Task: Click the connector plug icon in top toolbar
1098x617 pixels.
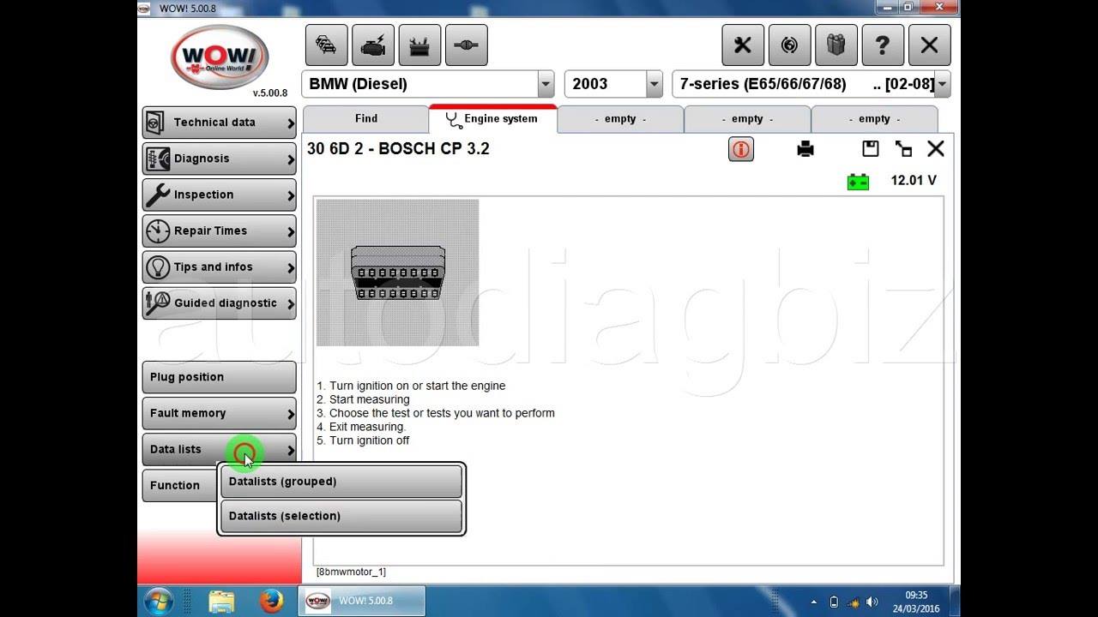Action: [x=467, y=45]
